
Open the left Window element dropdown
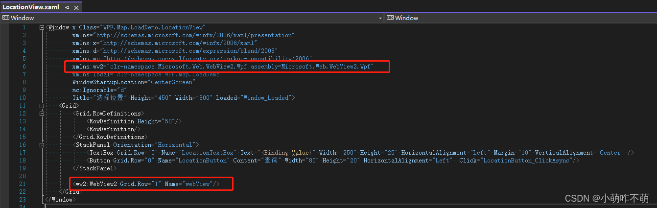(192, 18)
